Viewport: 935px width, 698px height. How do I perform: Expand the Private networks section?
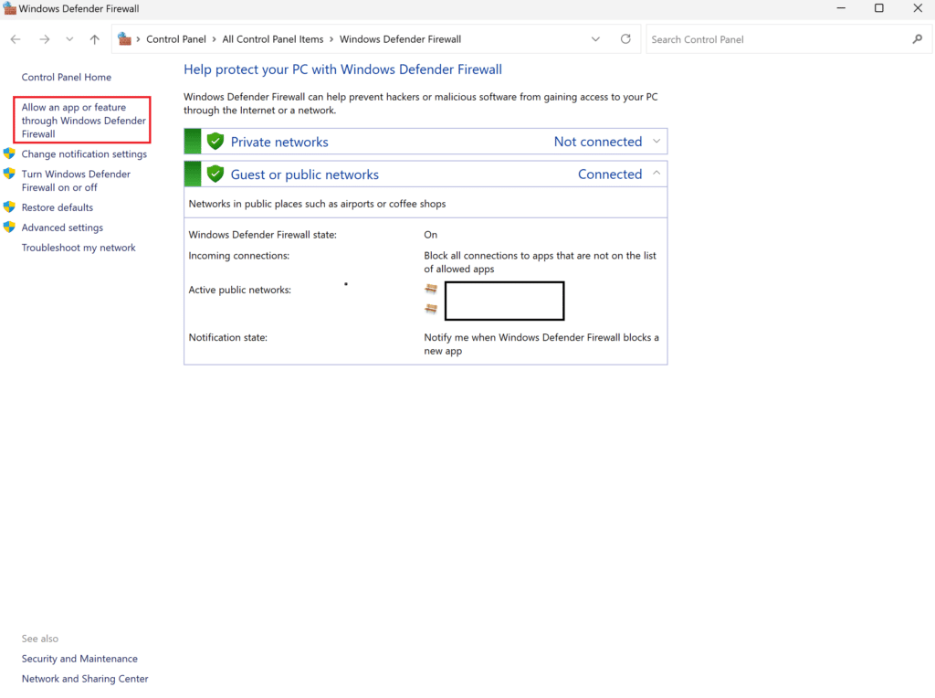coord(657,142)
